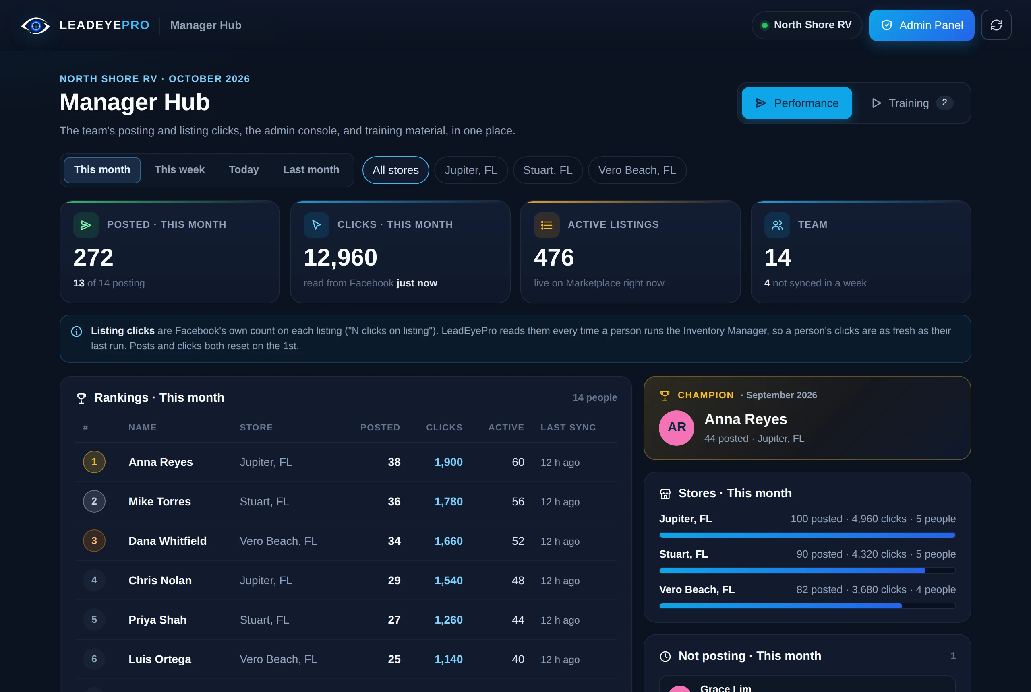Click the cursor icon on Clicks card
The height and width of the screenshot is (692, 1031).
click(316, 225)
